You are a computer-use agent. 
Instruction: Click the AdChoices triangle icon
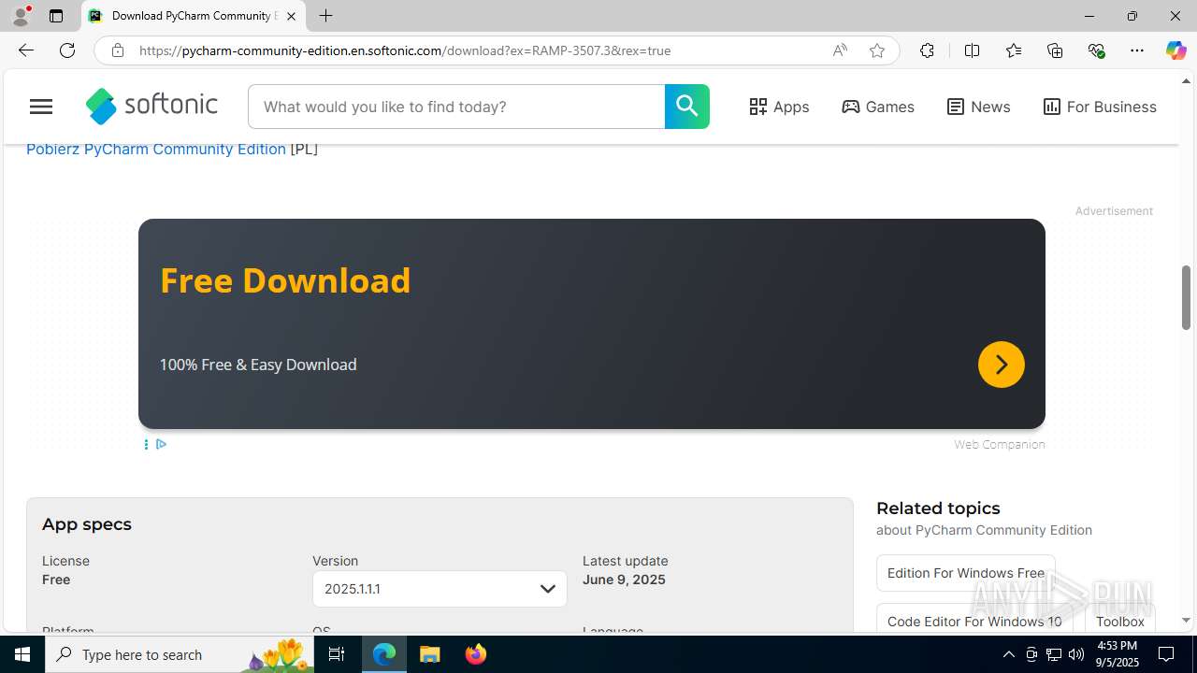pyautogui.click(x=161, y=444)
